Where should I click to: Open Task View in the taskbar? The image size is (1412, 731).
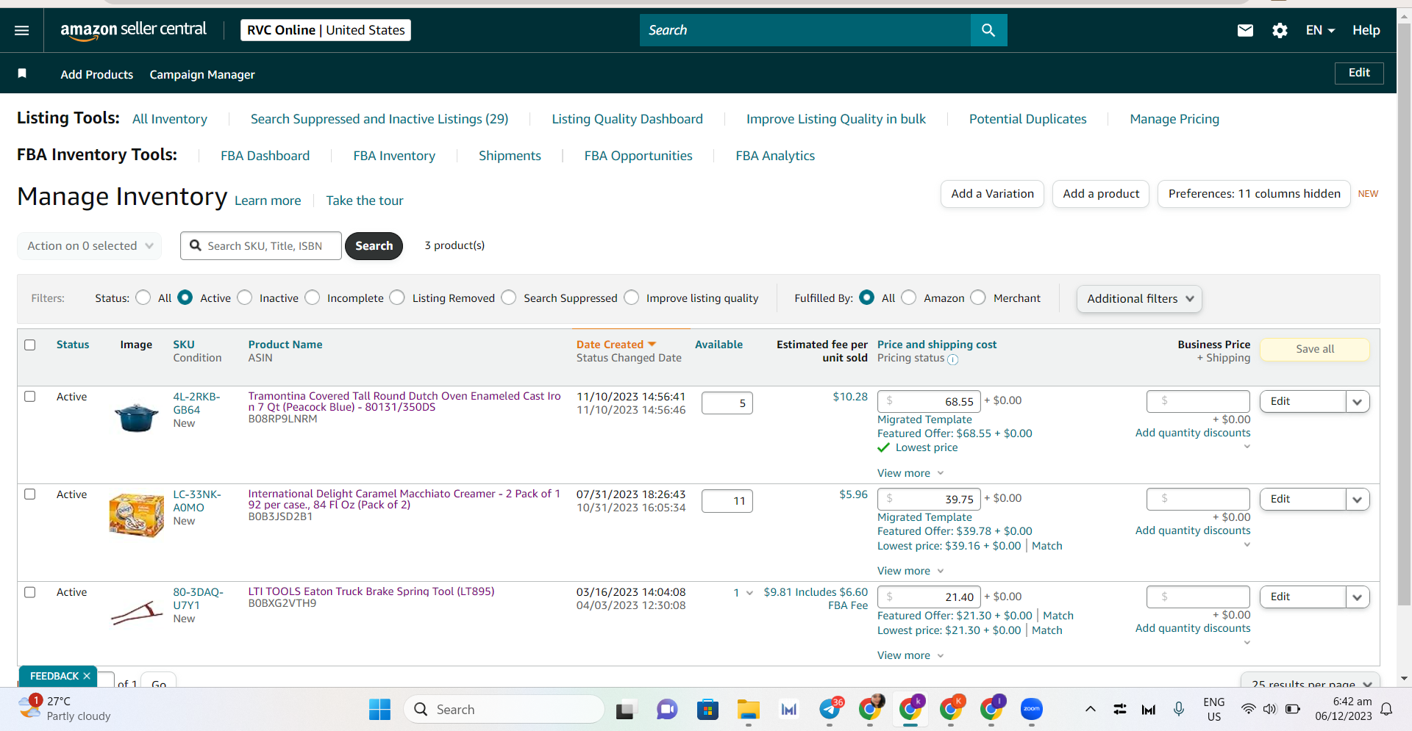625,710
